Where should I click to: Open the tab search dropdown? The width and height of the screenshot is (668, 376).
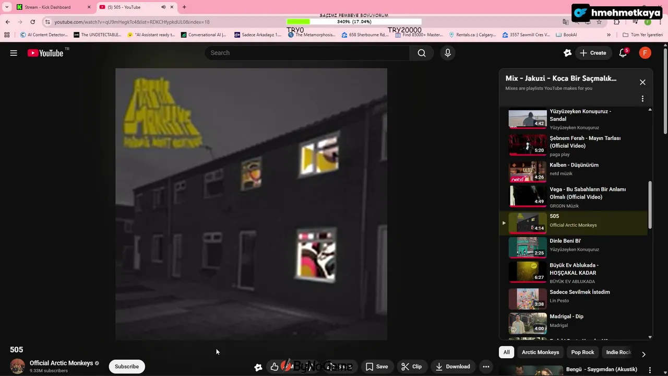6,7
